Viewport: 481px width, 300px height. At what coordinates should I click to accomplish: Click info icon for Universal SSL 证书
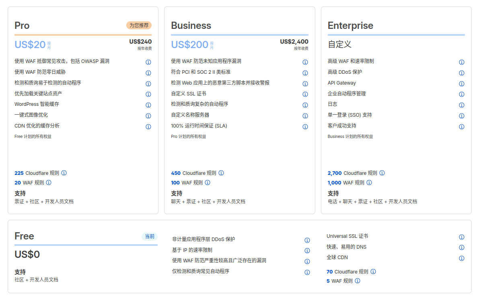(x=461, y=237)
